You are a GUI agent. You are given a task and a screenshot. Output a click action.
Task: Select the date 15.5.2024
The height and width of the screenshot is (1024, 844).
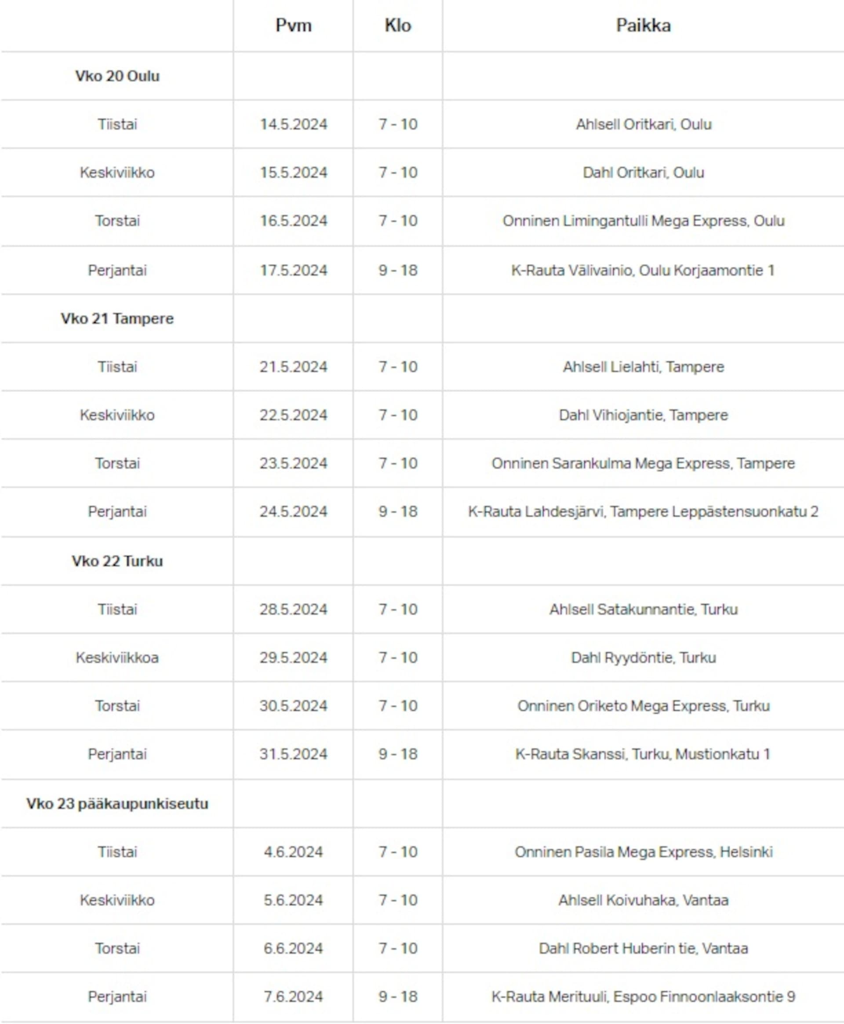(293, 173)
